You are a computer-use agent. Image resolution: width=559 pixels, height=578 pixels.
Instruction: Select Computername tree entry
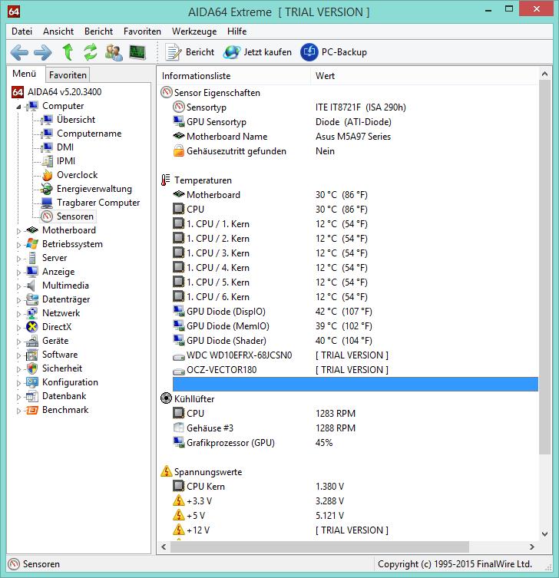(x=81, y=134)
